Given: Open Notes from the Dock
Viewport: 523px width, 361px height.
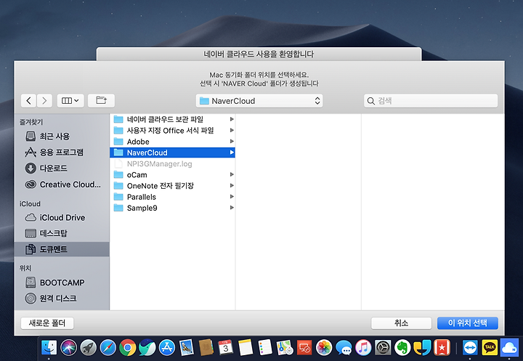Looking at the screenshot, I should point(246,348).
